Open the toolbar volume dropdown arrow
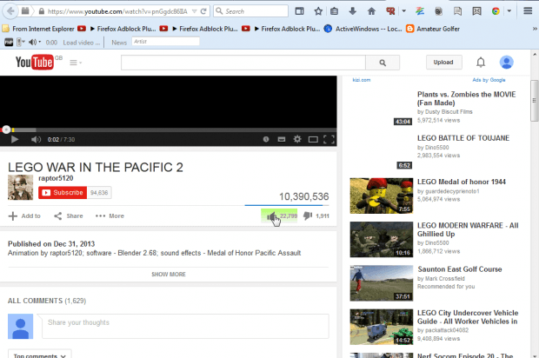539x358 pixels. pos(39,42)
